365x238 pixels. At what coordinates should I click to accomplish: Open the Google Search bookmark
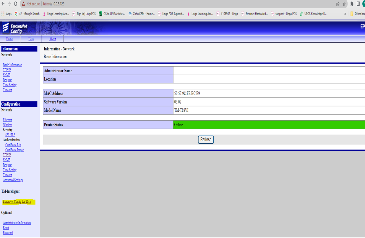[x=27, y=14]
